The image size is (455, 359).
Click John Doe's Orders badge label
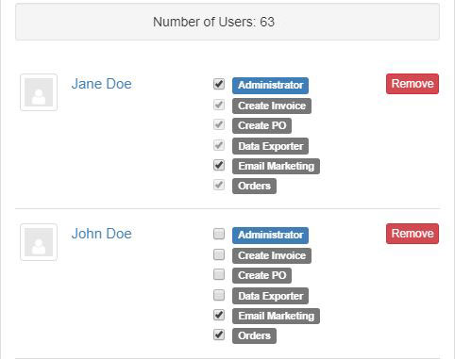point(254,335)
